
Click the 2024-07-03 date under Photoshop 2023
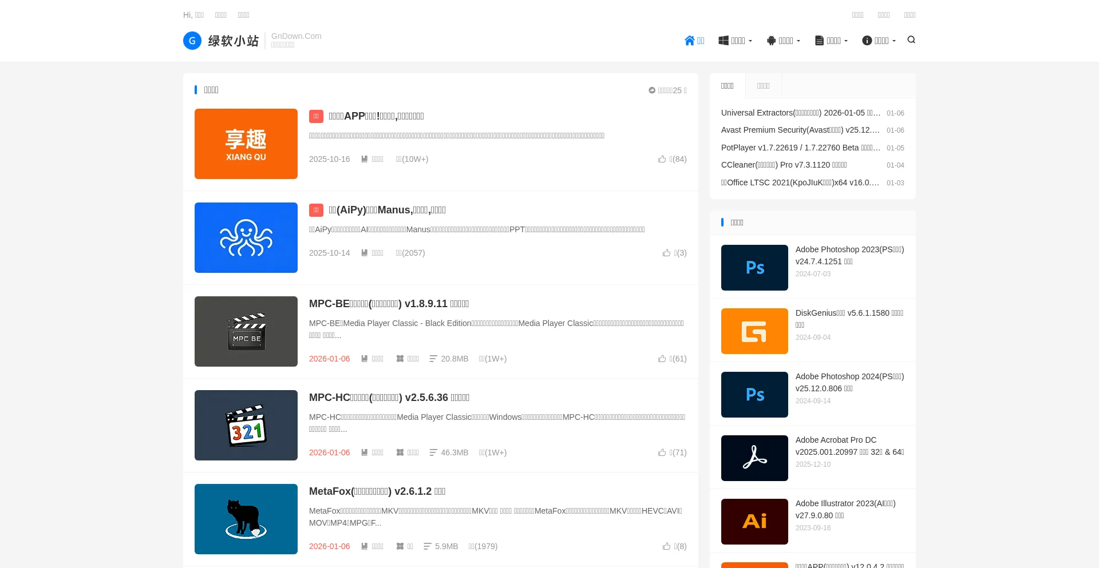coord(813,274)
